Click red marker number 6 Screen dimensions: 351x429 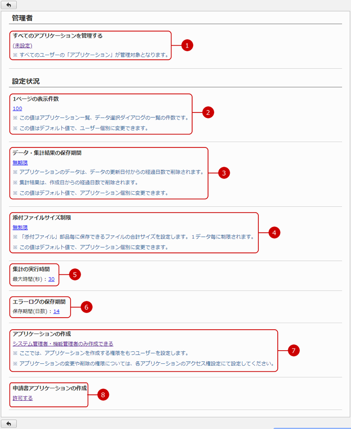pyautogui.click(x=86, y=306)
